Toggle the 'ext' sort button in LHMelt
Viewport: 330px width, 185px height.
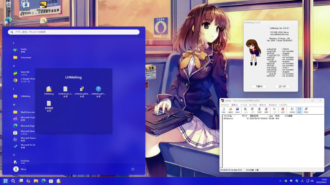point(299,110)
